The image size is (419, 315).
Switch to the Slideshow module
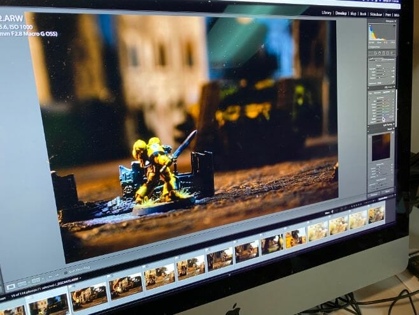click(376, 14)
